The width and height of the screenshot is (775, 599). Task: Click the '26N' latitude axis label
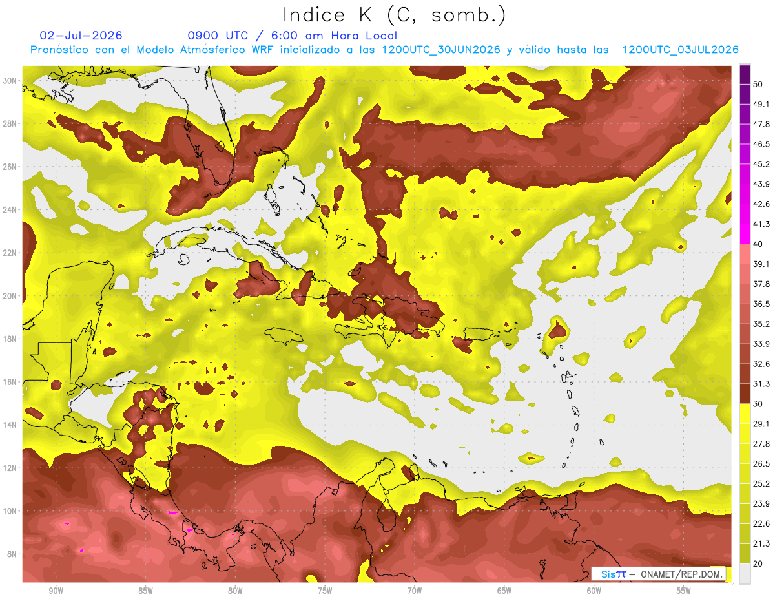point(10,167)
